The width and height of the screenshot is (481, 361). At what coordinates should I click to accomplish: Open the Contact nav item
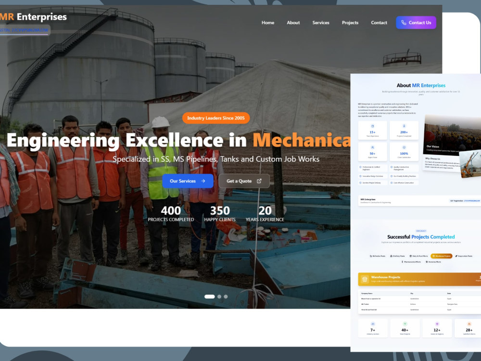pyautogui.click(x=379, y=23)
